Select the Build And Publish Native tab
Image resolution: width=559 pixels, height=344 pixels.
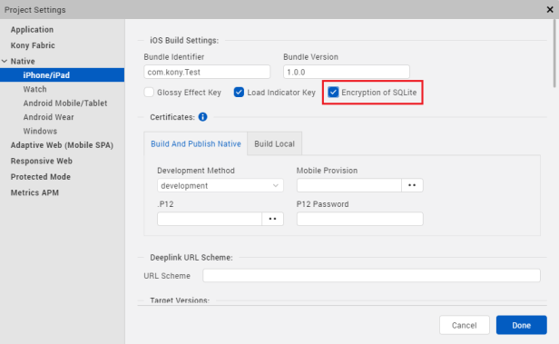pyautogui.click(x=196, y=143)
